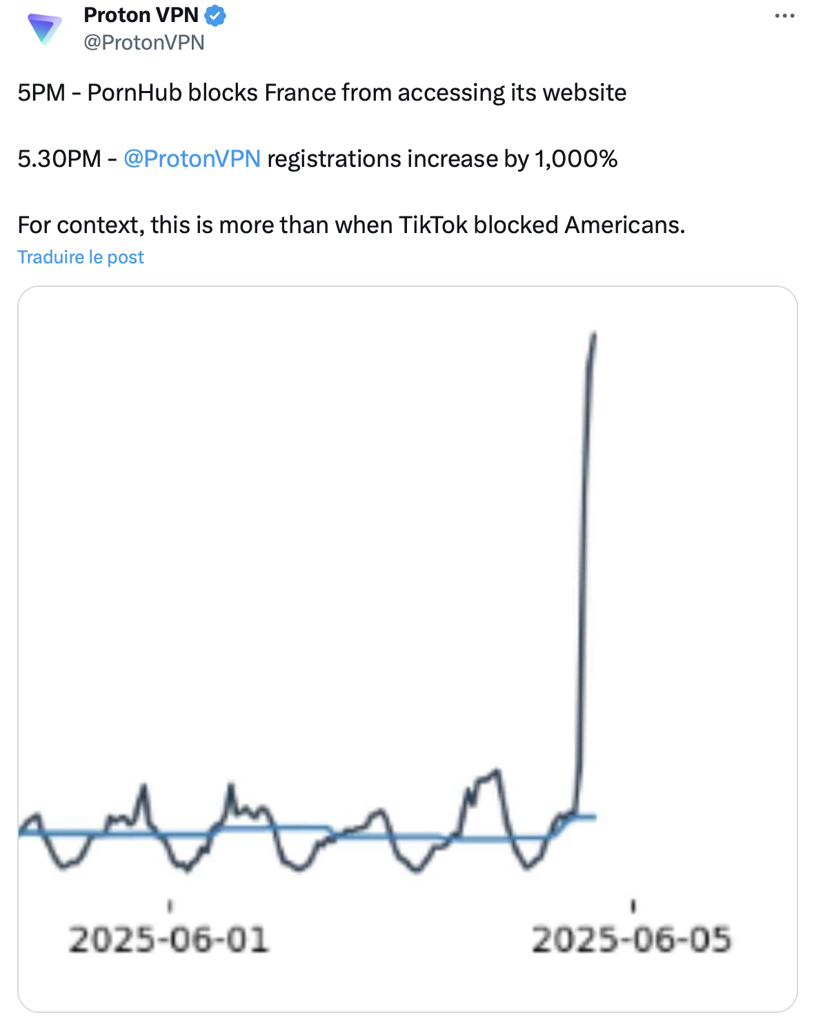Click the right end of the blue baseline

click(593, 817)
